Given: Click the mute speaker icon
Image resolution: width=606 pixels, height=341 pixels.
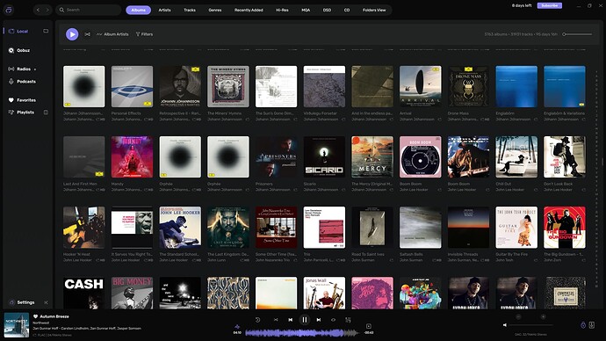Looking at the screenshot, I should point(505,325).
